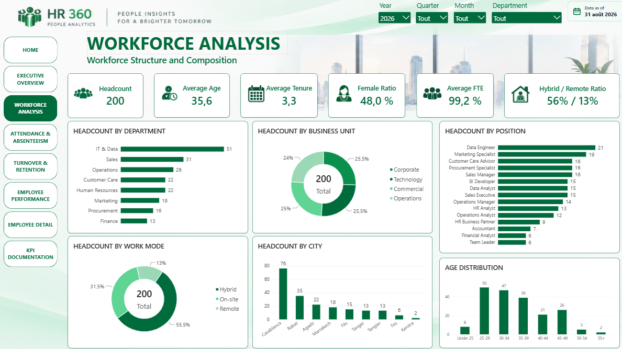Click the Female Ratio woman icon
Image resolution: width=622 pixels, height=349 pixels.
click(343, 94)
